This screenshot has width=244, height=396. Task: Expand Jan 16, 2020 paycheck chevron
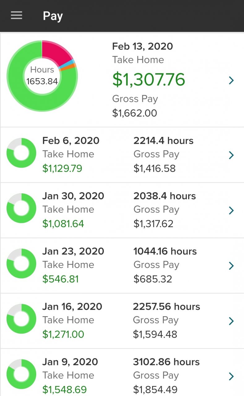point(231,321)
